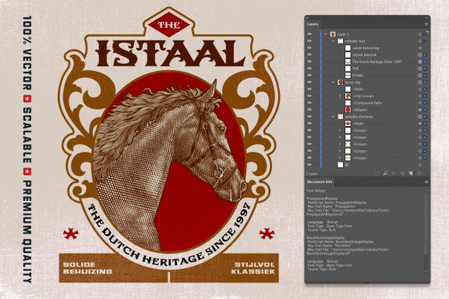Click the ISTAAL layer thumbnail

(x=348, y=76)
